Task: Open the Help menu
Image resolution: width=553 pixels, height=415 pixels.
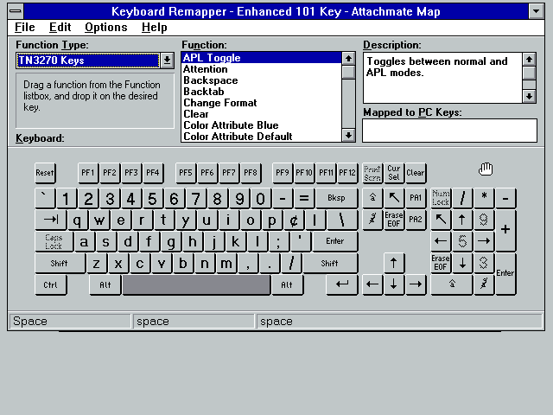Action: (x=154, y=27)
